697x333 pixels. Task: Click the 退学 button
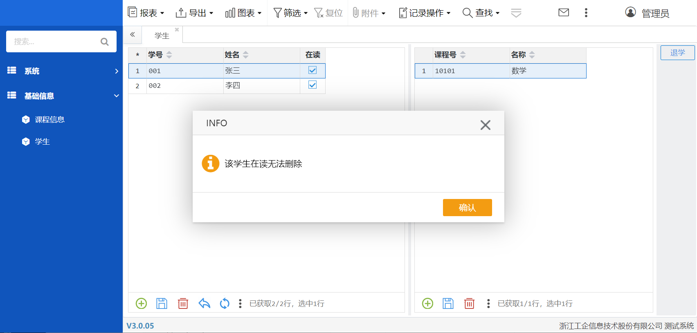(677, 53)
